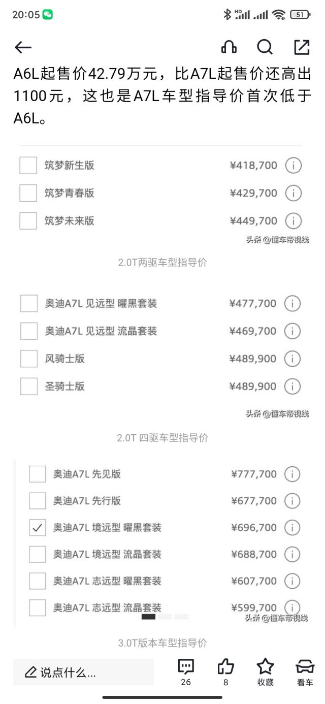Navigate back using the arrow icon
This screenshot has height=704, width=325.
tap(22, 47)
